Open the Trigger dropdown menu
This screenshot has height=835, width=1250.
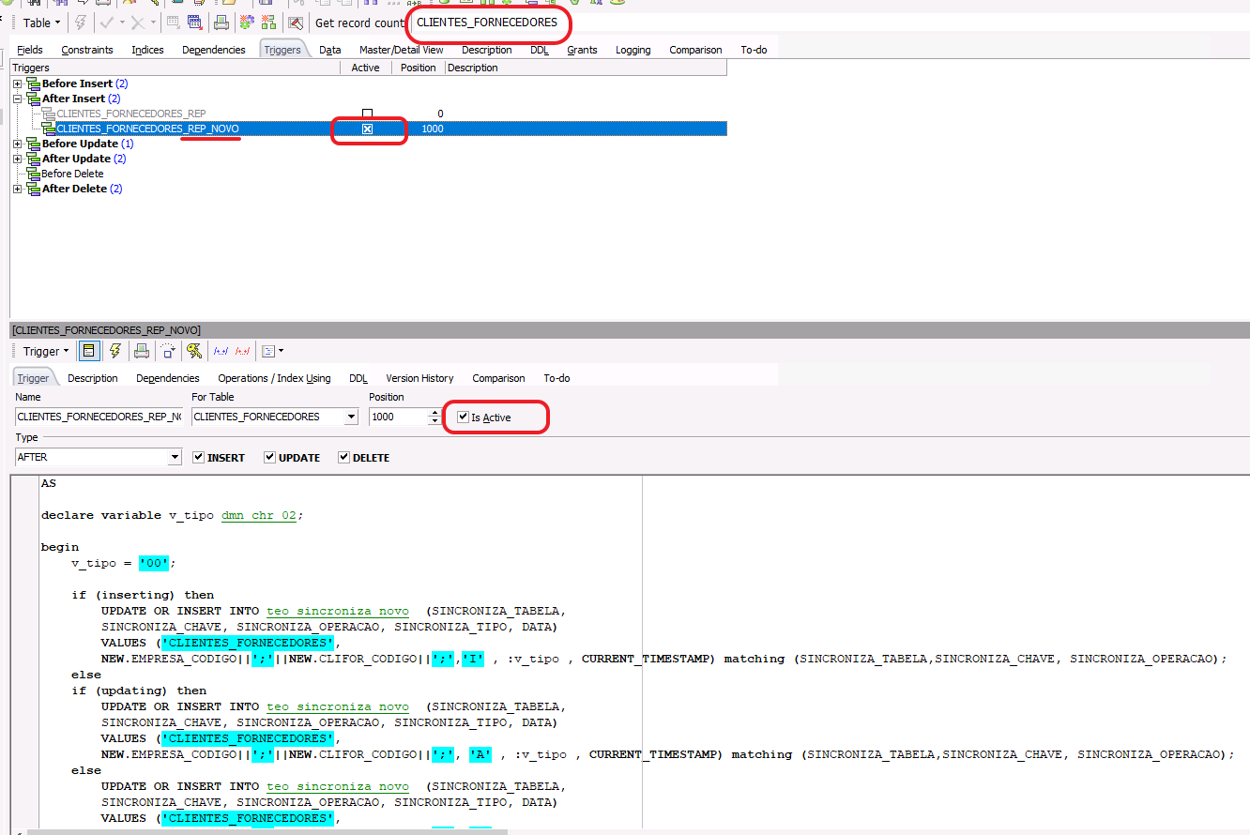(x=46, y=351)
